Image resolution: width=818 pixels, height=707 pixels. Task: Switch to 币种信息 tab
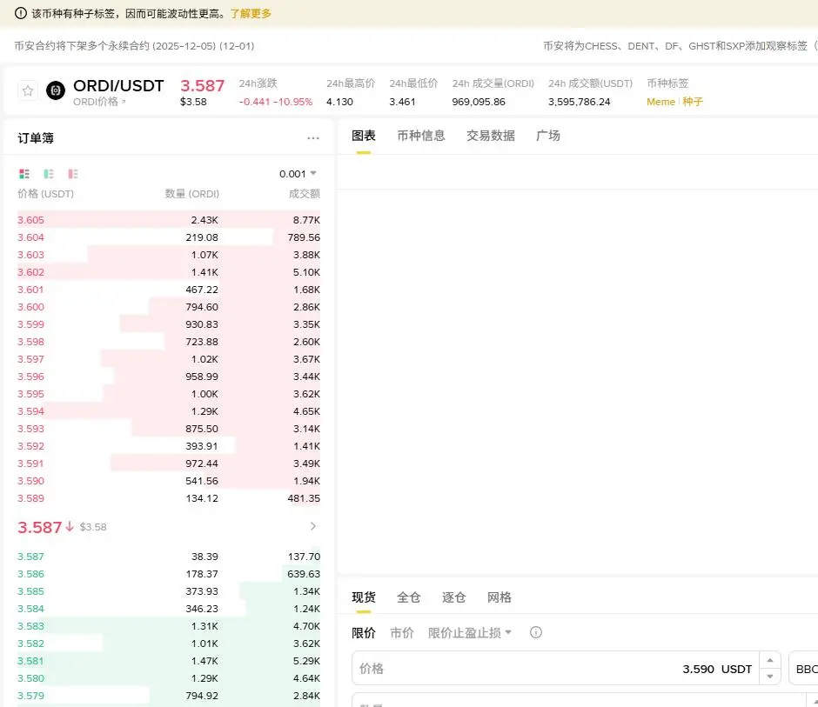(x=421, y=136)
